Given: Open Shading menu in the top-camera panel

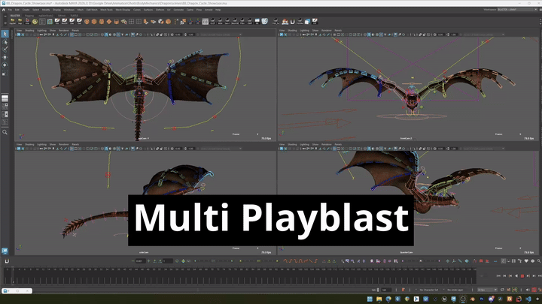Looking at the screenshot, I should (x=29, y=30).
